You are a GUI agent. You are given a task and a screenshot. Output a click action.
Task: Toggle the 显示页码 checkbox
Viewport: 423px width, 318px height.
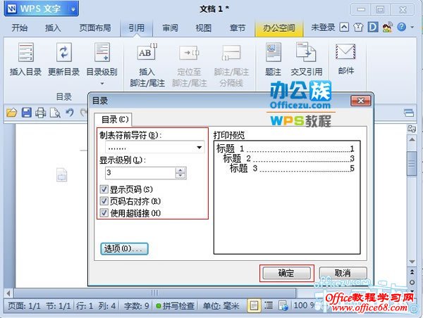tap(104, 189)
